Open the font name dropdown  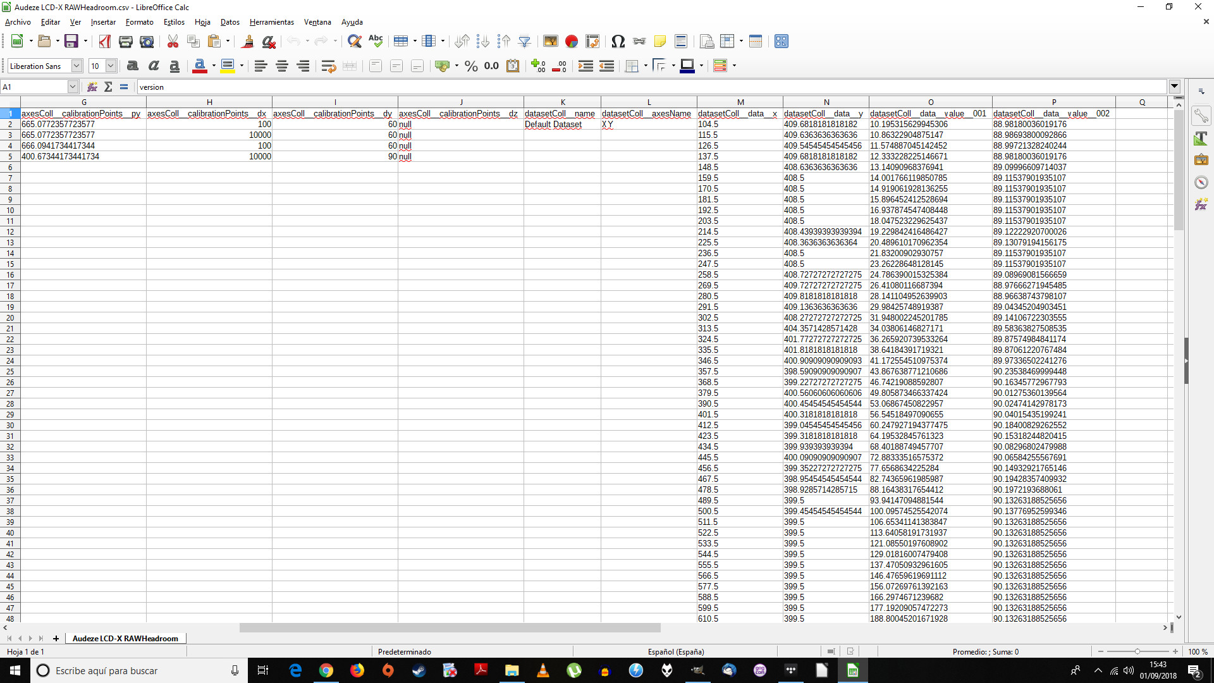click(77, 66)
